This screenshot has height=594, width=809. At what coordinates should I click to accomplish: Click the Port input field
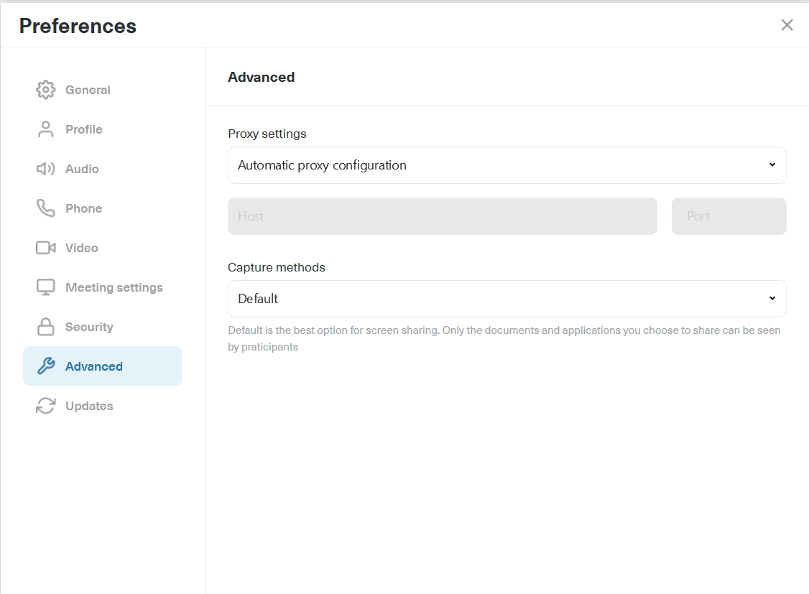tap(729, 215)
